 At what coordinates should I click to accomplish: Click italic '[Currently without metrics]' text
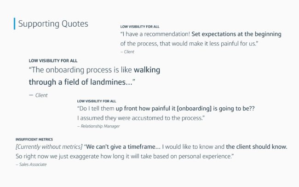coord(49,146)
